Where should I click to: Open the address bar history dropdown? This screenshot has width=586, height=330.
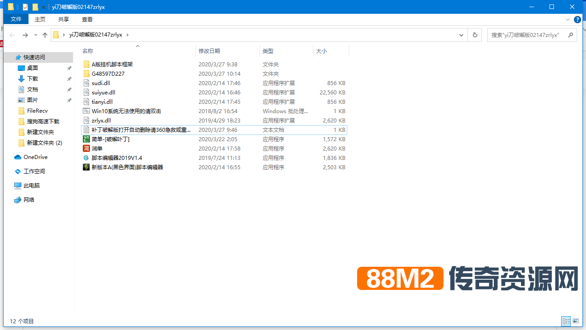pos(462,35)
